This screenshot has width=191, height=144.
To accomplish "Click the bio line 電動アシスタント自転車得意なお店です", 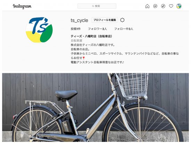I will pyautogui.click(x=97, y=62).
